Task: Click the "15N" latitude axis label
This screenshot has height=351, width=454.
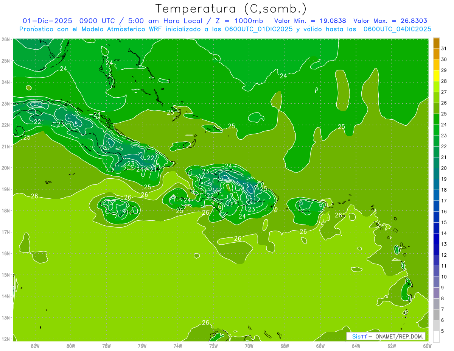Action: tap(5, 275)
